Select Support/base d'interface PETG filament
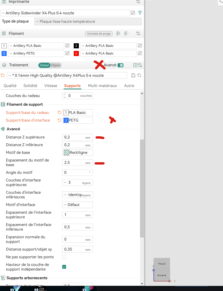 [x=77, y=120]
